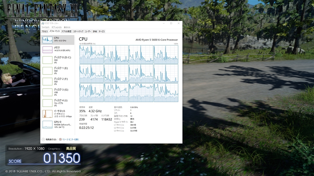This screenshot has height=176, width=314.
Task: Minimize the Task Manager window
Action: [164, 23]
